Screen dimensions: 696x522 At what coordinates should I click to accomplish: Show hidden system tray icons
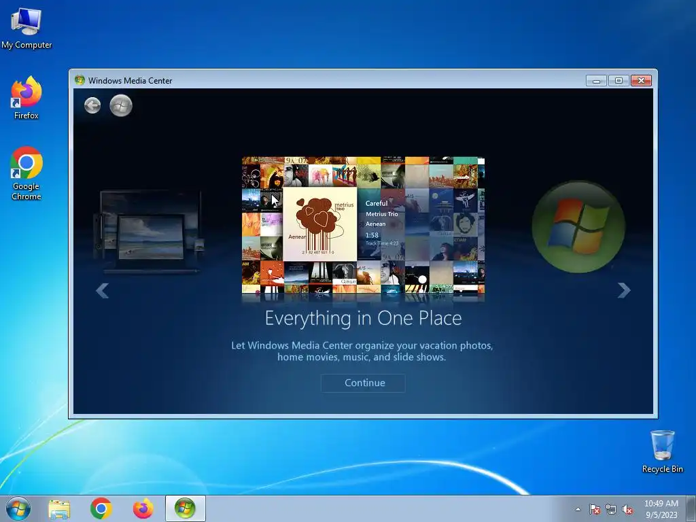pyautogui.click(x=578, y=509)
